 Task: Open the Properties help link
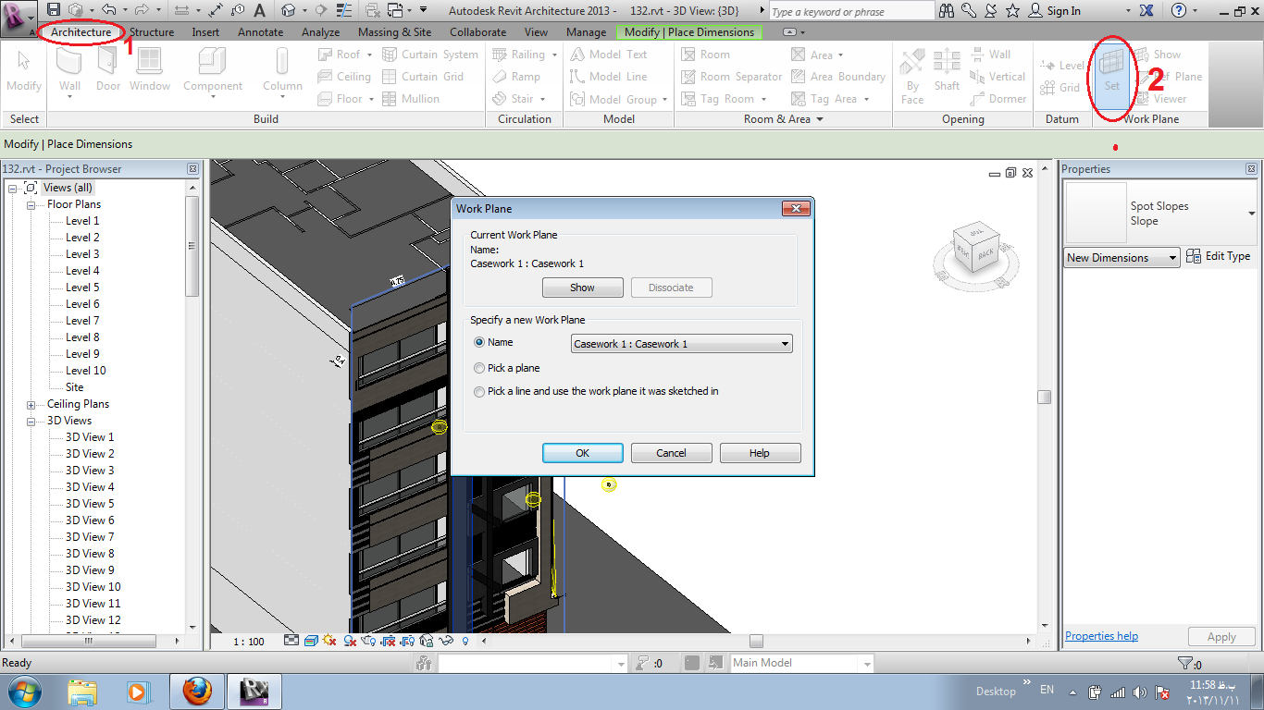point(1101,636)
